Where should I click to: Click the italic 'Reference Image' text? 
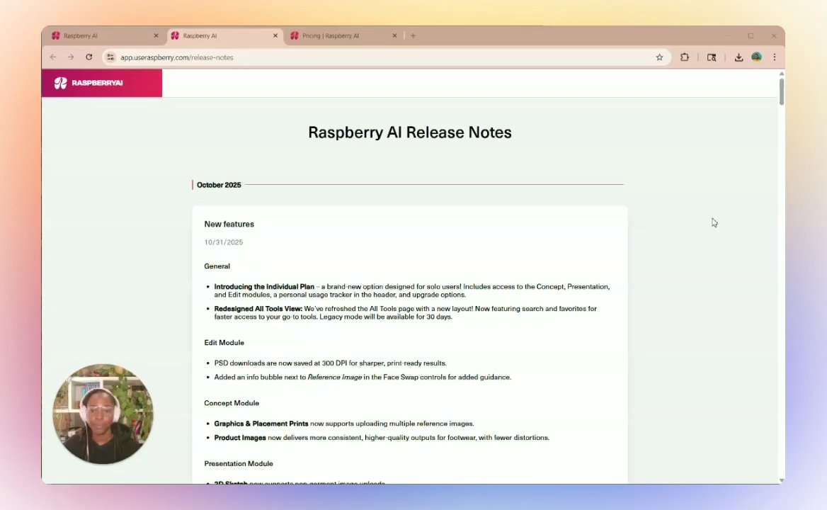pos(334,377)
